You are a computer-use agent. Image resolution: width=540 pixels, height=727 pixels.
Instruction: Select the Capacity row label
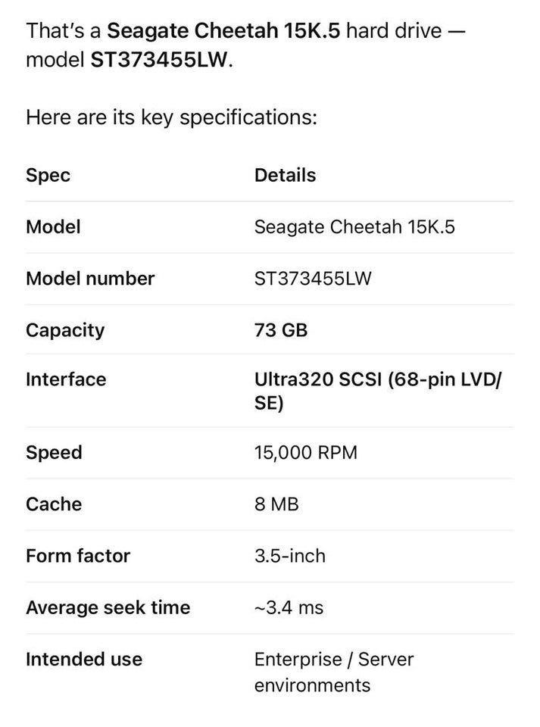[65, 330]
